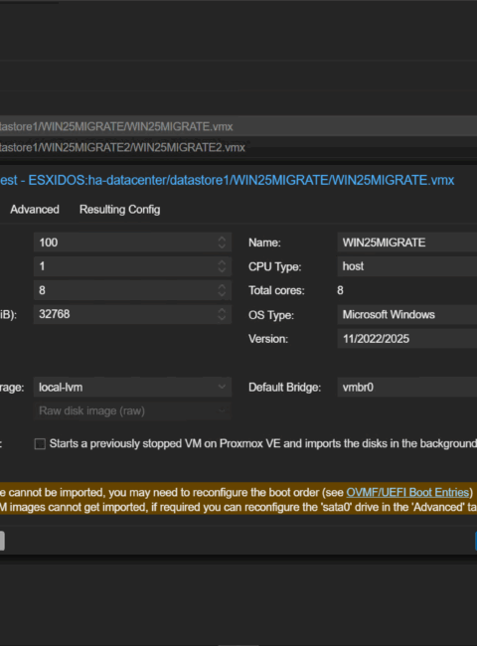Click the OS Type: label
Image resolution: width=477 pixels, height=646 pixels.
point(271,315)
